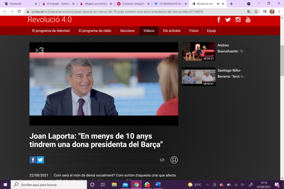
Task: Bookmark this page with the star icon
Action: coord(256,12)
